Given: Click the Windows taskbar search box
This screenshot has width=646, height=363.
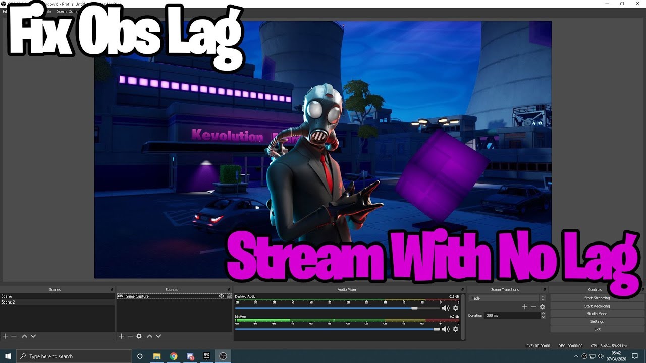Looking at the screenshot, I should [74, 356].
